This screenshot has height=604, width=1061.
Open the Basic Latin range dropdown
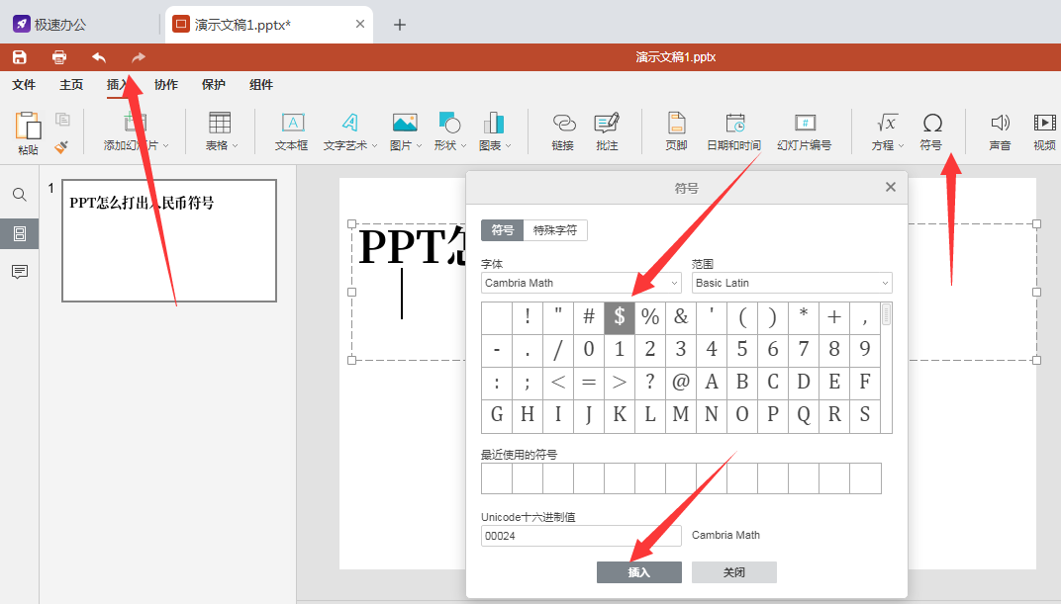click(x=792, y=283)
